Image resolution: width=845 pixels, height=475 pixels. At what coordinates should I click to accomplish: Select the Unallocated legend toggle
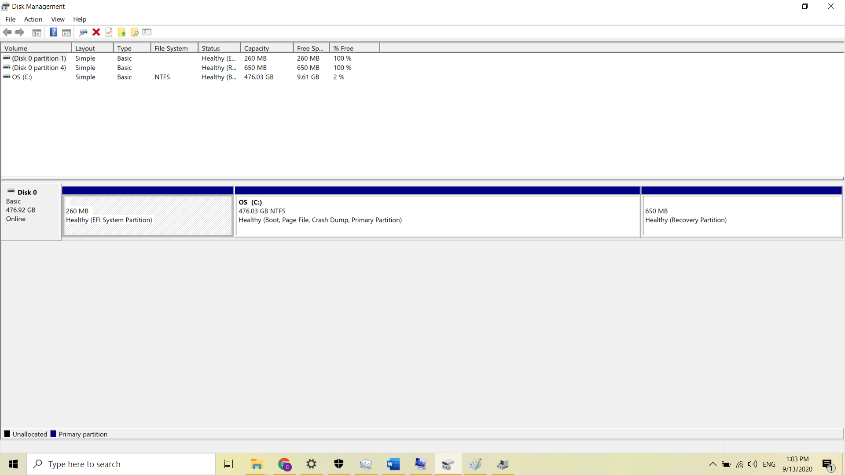click(7, 434)
